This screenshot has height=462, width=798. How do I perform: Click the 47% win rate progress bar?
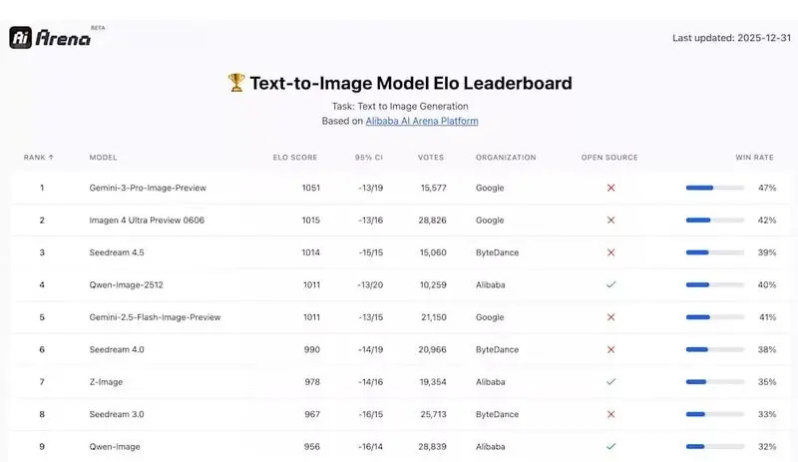[715, 188]
